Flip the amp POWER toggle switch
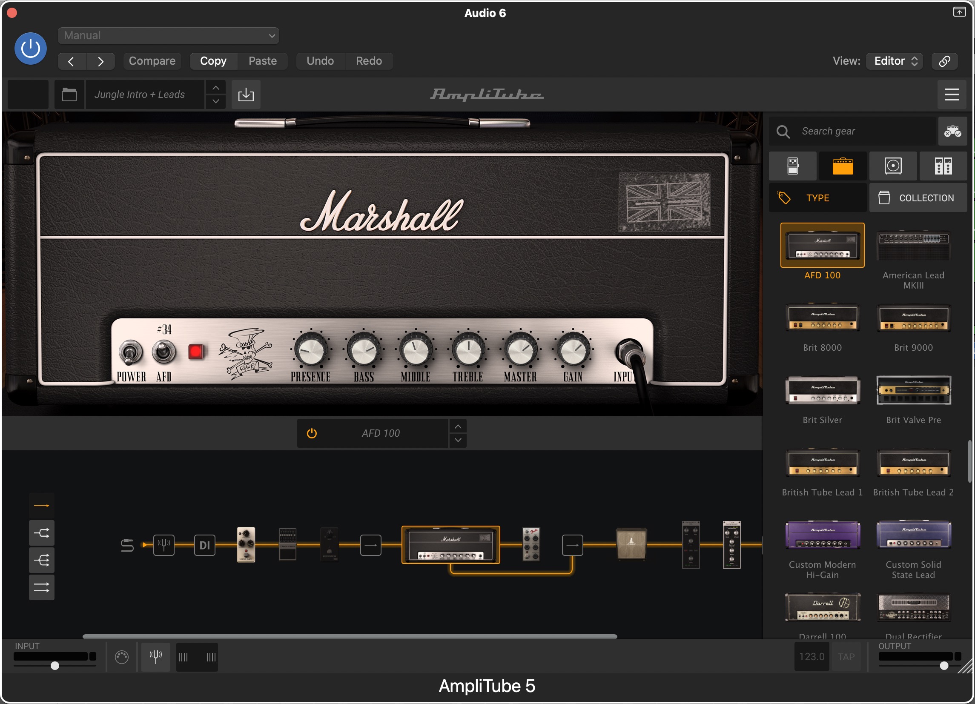Image resolution: width=975 pixels, height=704 pixels. [x=130, y=353]
